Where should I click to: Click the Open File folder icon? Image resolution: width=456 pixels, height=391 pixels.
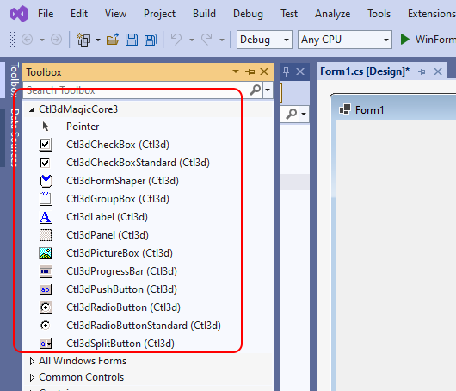coord(113,40)
